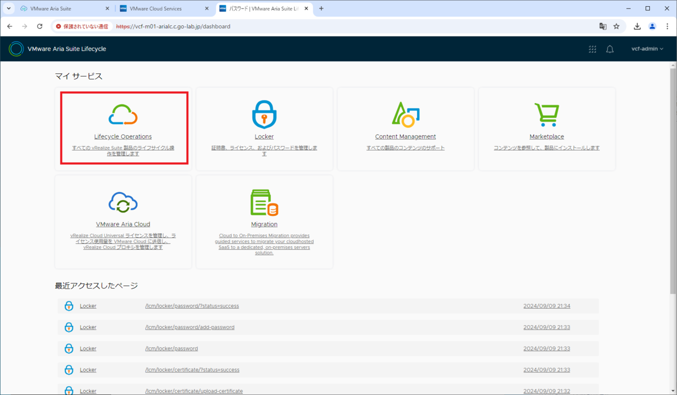677x395 pixels.
Task: Open /lcm/locker/certificate/?status=success link
Action: click(192, 370)
